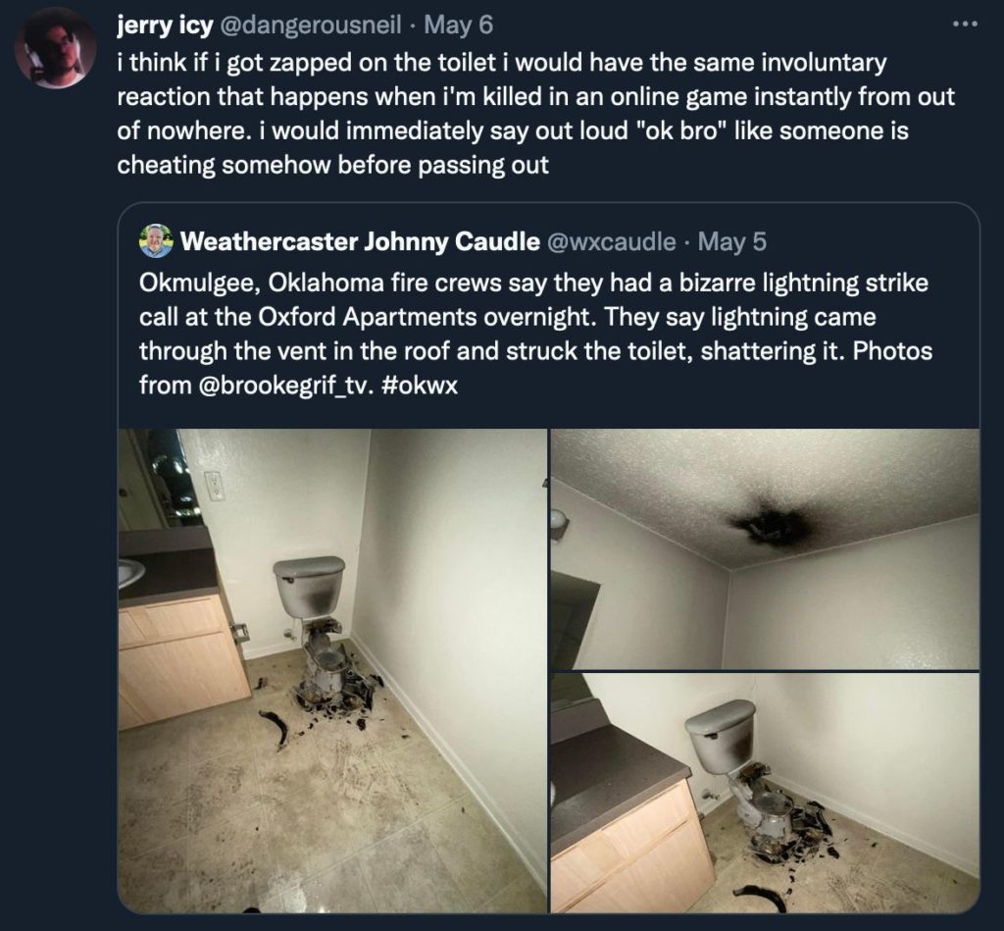Open the May 6 tweet timestamp

tap(459, 25)
